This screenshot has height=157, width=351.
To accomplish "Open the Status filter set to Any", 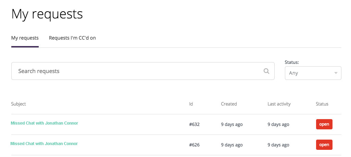I will tap(313, 73).
